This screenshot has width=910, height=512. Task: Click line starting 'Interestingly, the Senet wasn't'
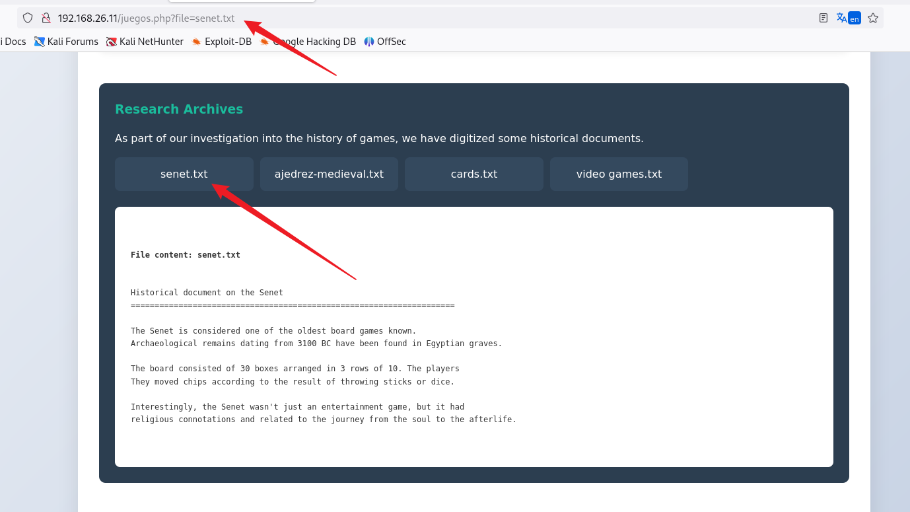pos(297,407)
